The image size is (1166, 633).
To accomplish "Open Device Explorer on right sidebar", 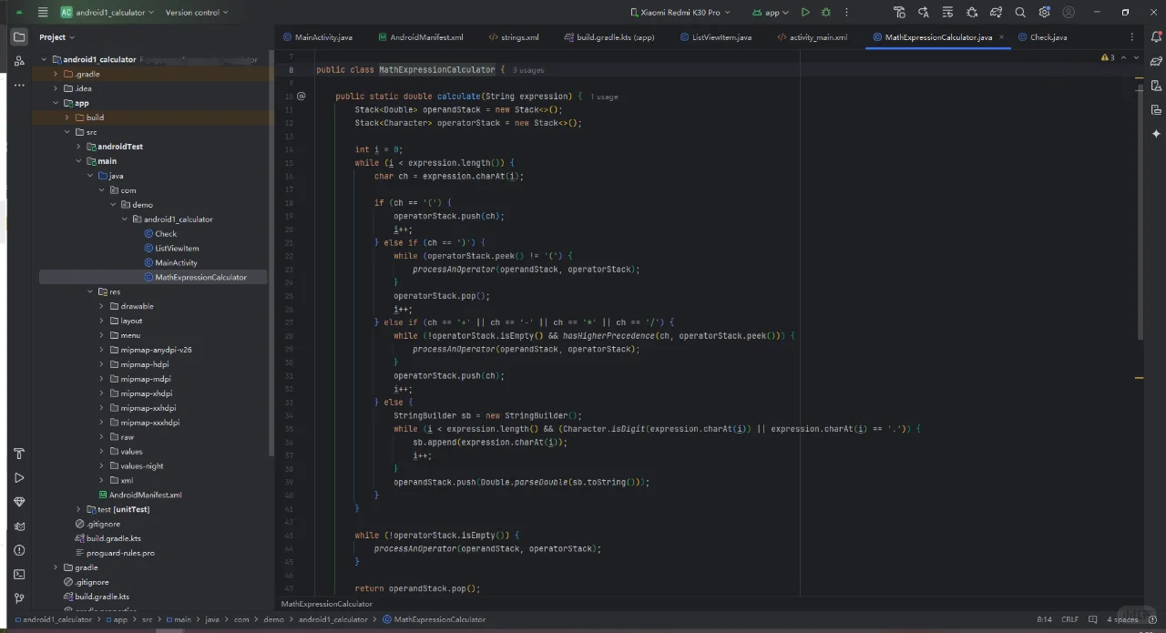I will pyautogui.click(x=1156, y=109).
